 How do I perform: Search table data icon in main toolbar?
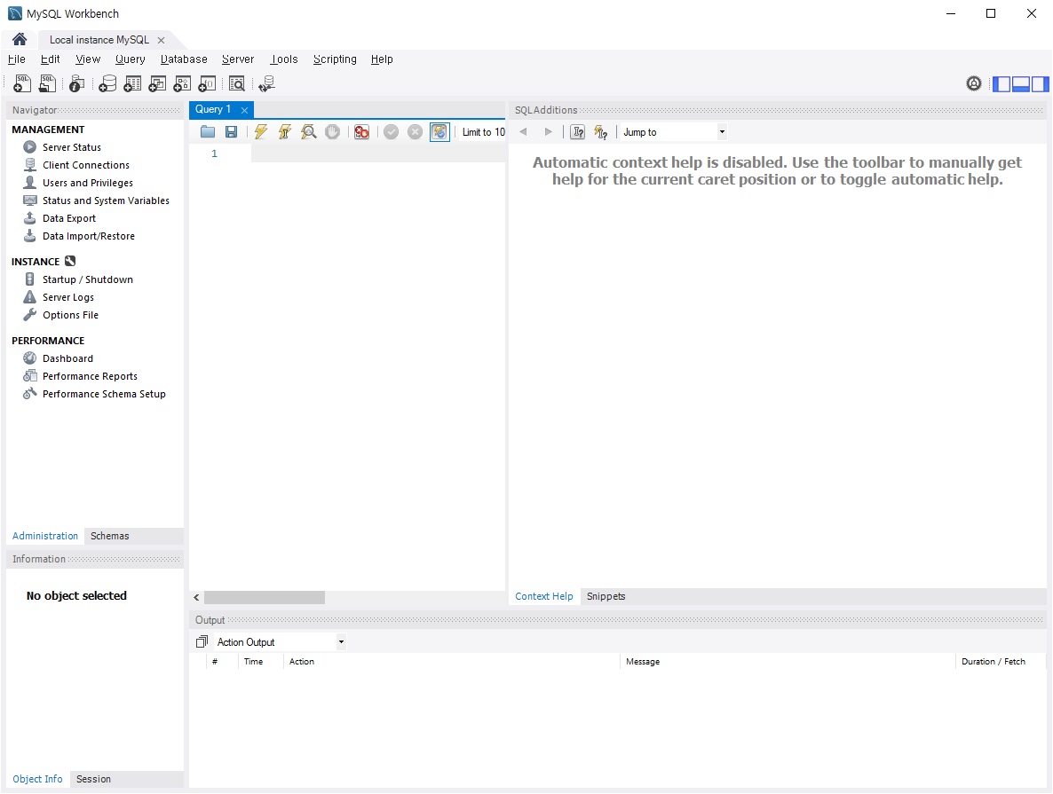coord(236,83)
